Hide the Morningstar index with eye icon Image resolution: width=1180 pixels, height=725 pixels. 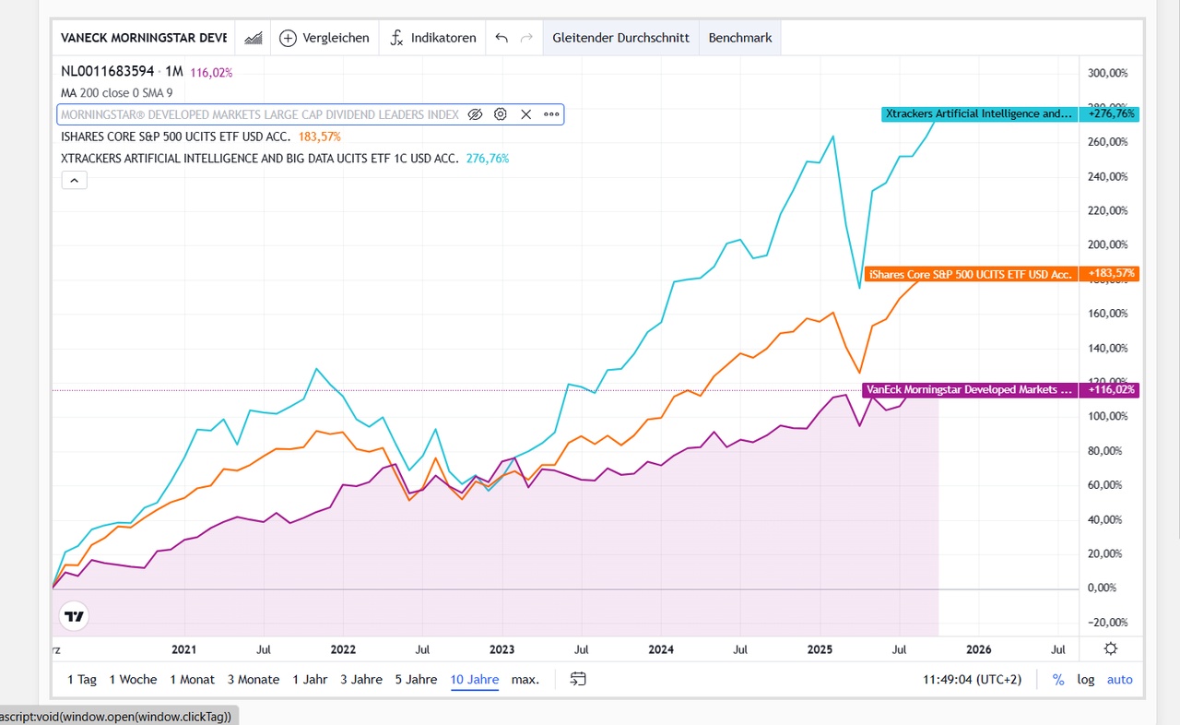(x=475, y=114)
